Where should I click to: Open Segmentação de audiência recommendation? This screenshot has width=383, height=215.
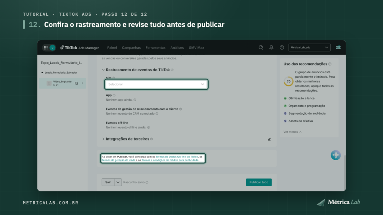point(307,113)
